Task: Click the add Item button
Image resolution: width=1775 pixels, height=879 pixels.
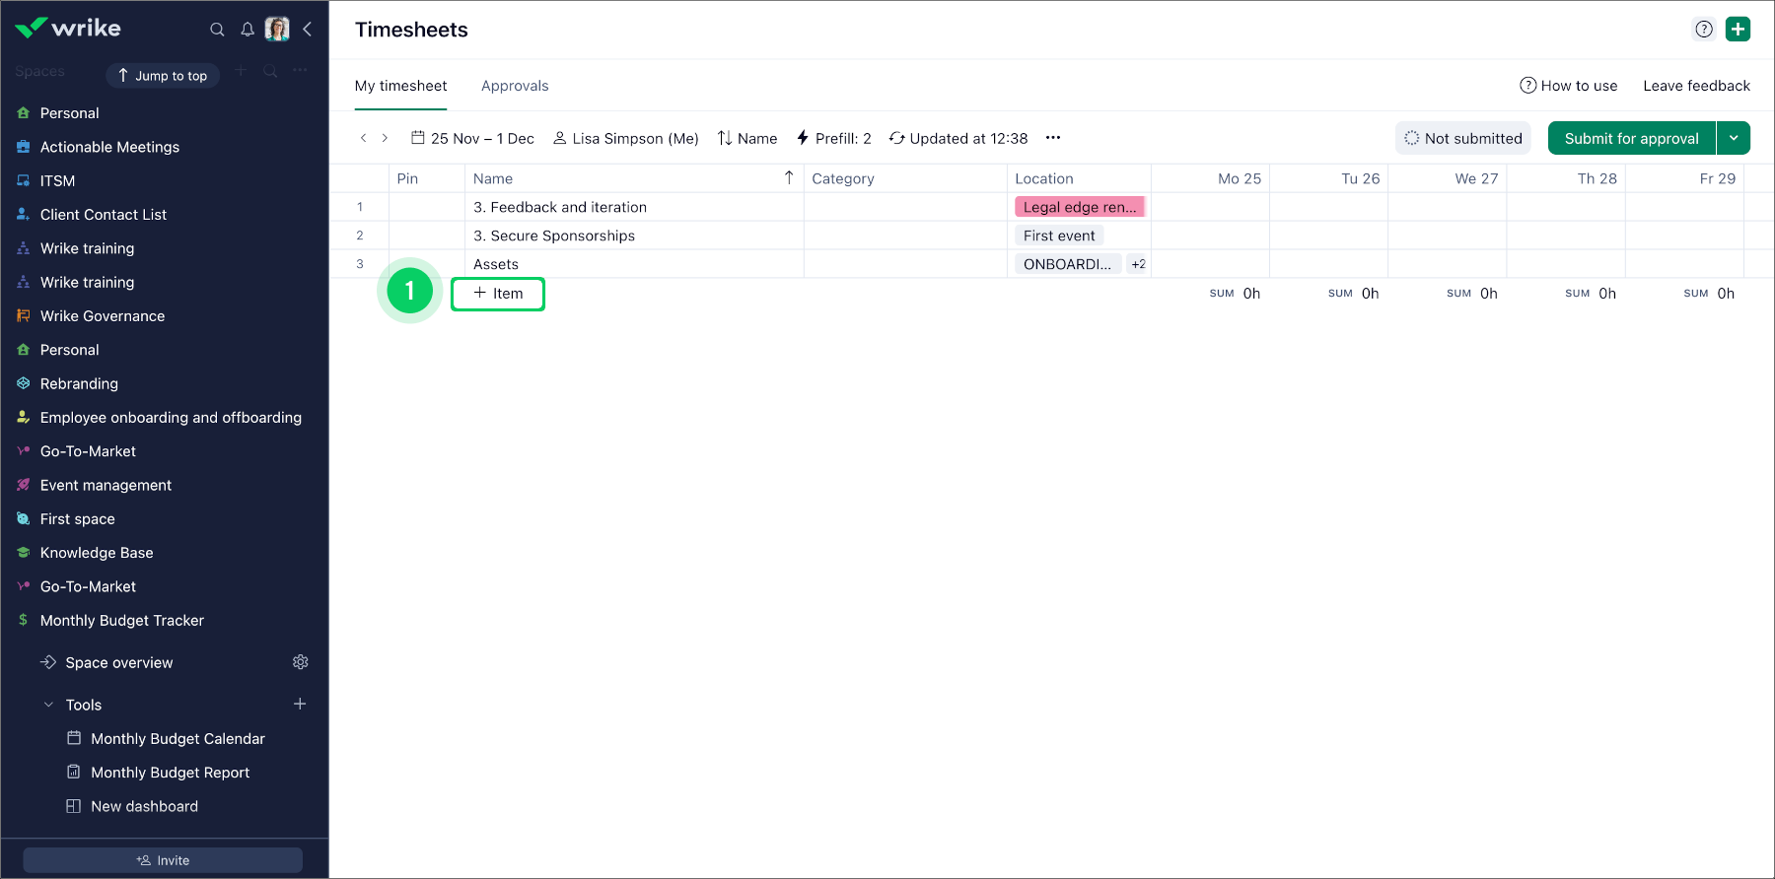Action: 498,294
